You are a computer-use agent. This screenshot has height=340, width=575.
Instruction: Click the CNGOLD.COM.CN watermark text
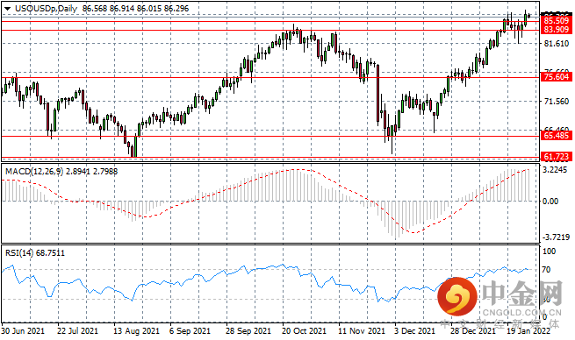(x=521, y=312)
